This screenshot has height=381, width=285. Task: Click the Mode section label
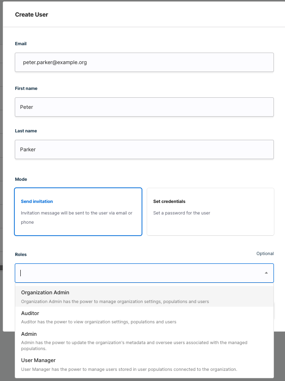21,179
